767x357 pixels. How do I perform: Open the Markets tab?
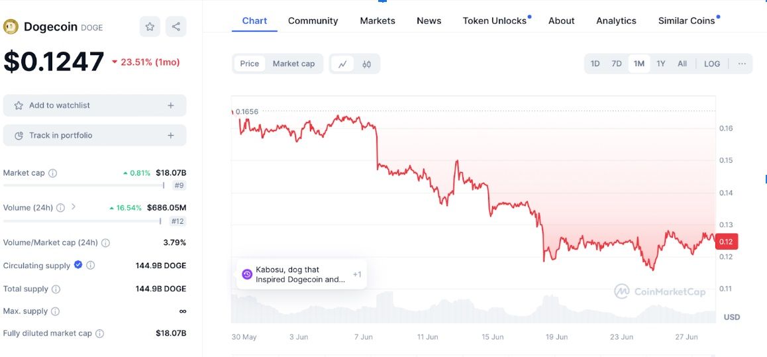378,21
